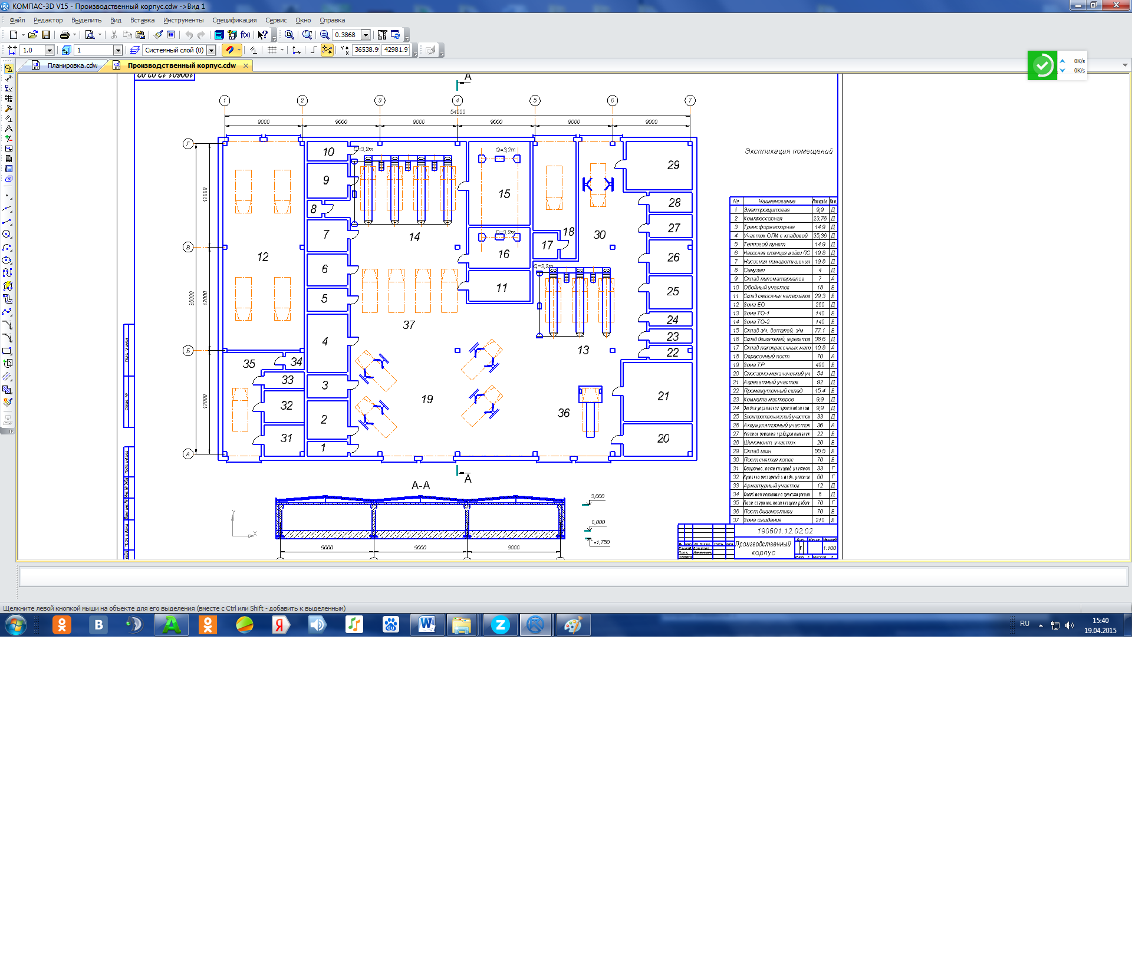Click the zoom in/out magnifier
The height and width of the screenshot is (962, 1132).
coord(325,35)
